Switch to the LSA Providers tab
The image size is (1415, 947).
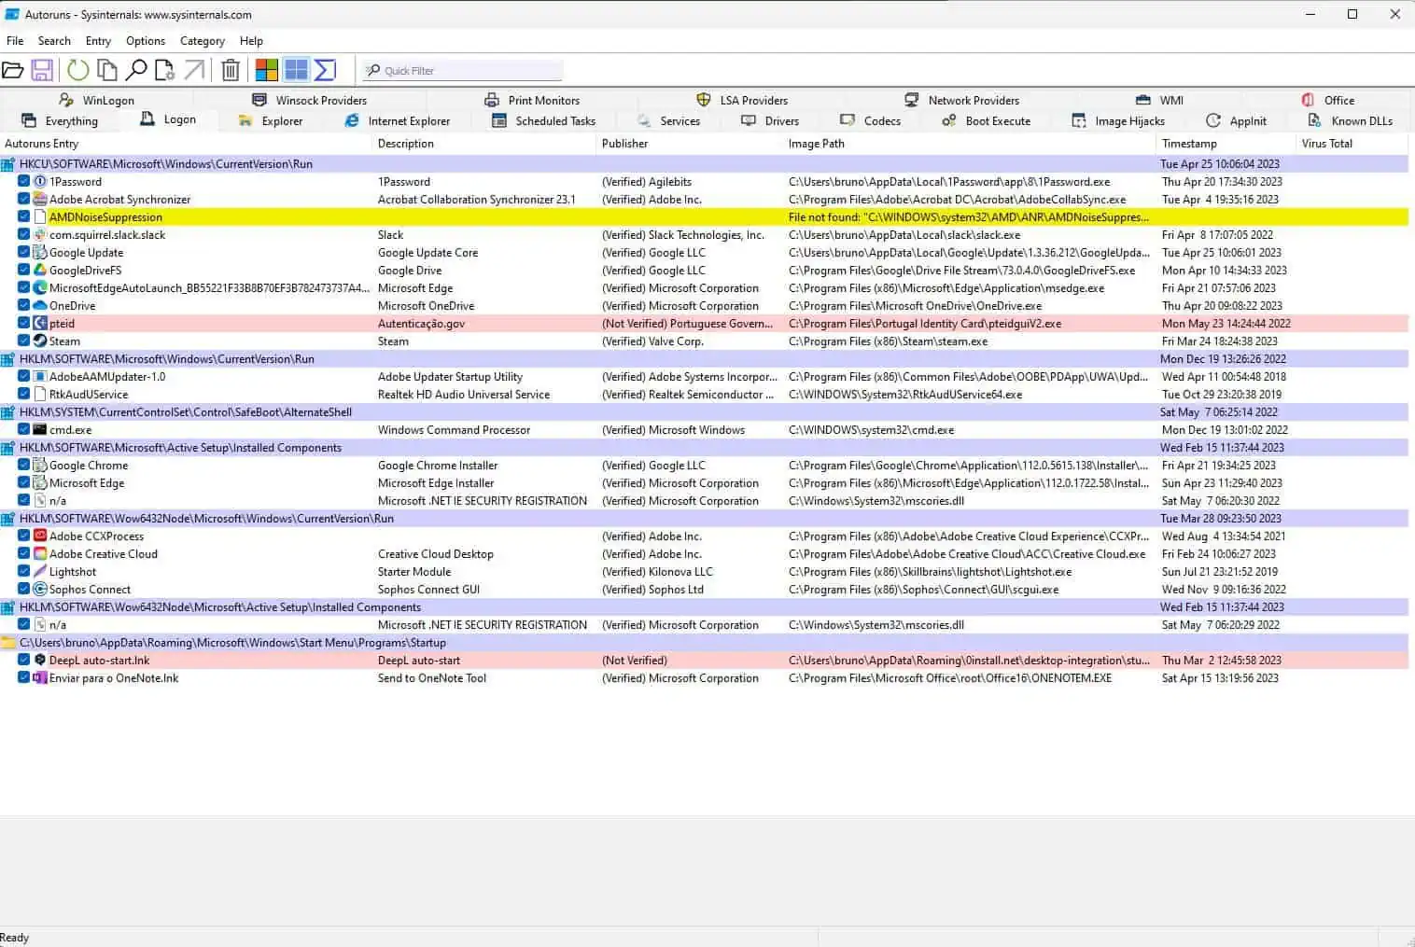tap(742, 100)
